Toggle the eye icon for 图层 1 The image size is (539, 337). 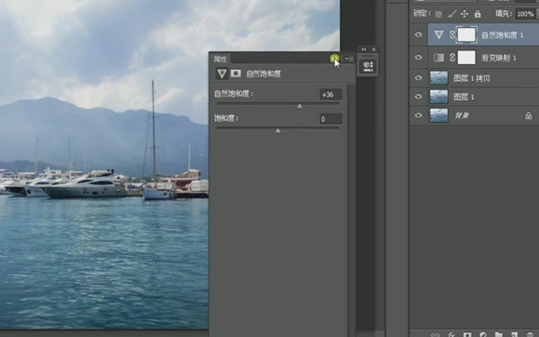point(418,96)
